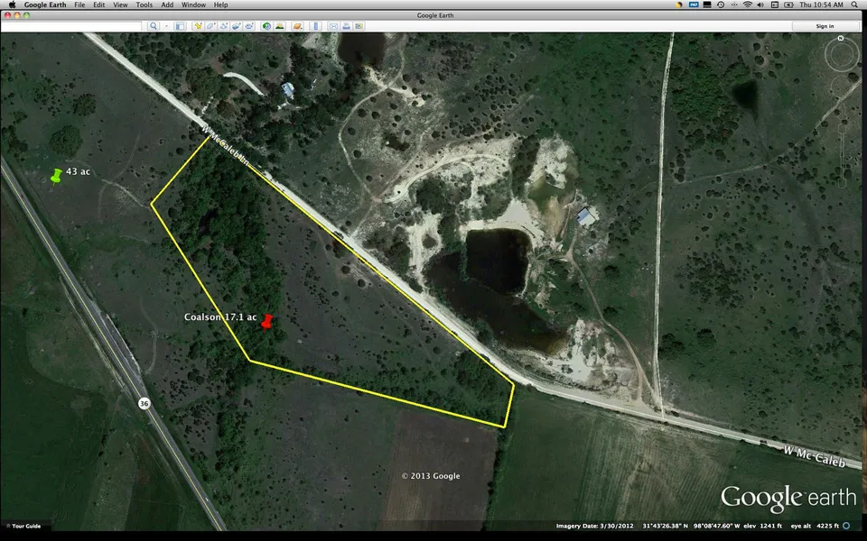Image resolution: width=867 pixels, height=541 pixels.
Task: Show historical imagery clock icon
Action: click(267, 26)
